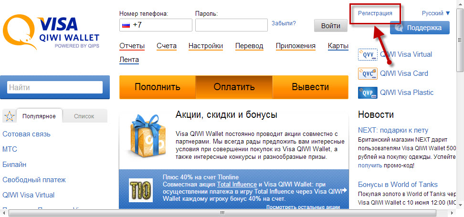Open the Карты menu item
This screenshot has height=217, width=464.
(338, 46)
